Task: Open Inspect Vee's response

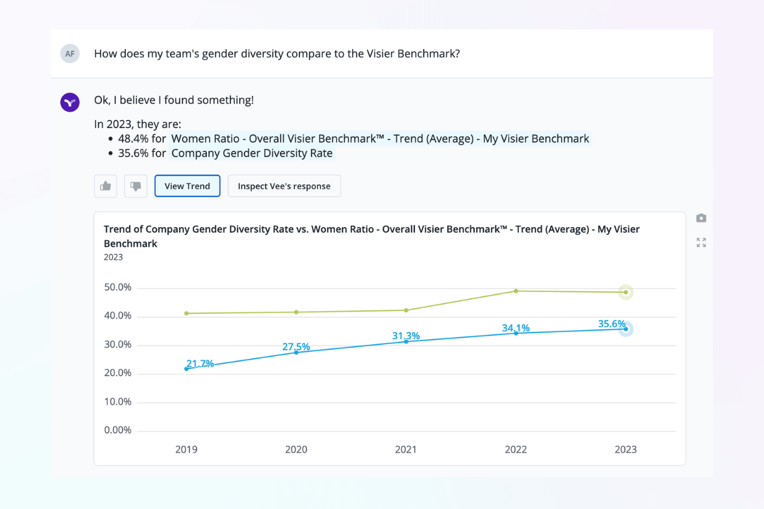Action: (284, 186)
